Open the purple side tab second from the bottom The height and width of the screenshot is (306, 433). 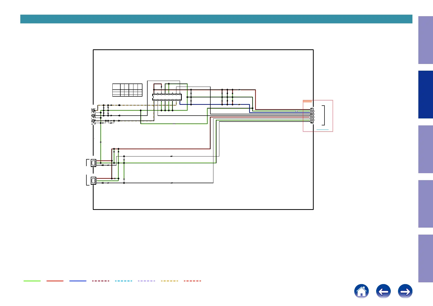click(x=426, y=204)
